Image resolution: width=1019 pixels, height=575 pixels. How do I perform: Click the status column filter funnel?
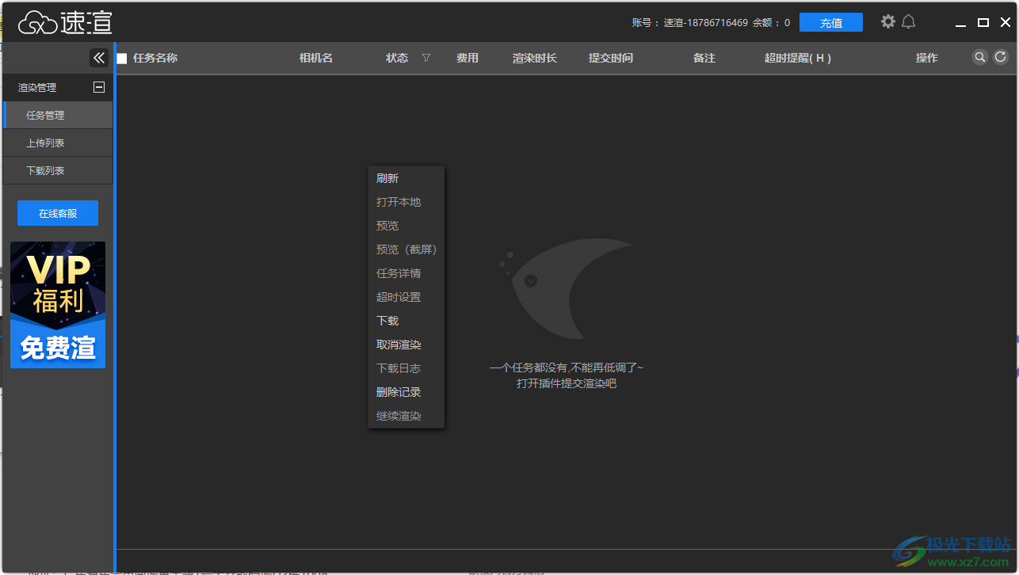click(x=426, y=58)
